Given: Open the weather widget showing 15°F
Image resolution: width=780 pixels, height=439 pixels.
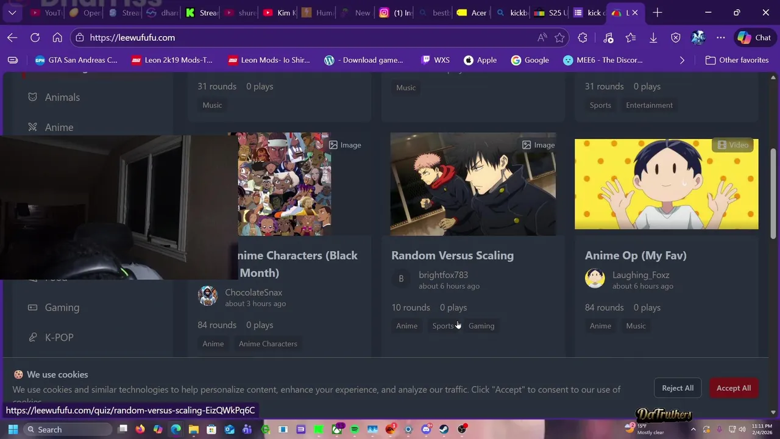Looking at the screenshot, I should (x=645, y=429).
